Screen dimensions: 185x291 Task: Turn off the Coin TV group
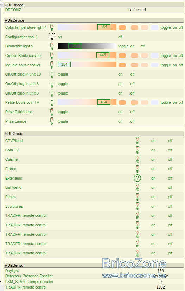coord(170,150)
